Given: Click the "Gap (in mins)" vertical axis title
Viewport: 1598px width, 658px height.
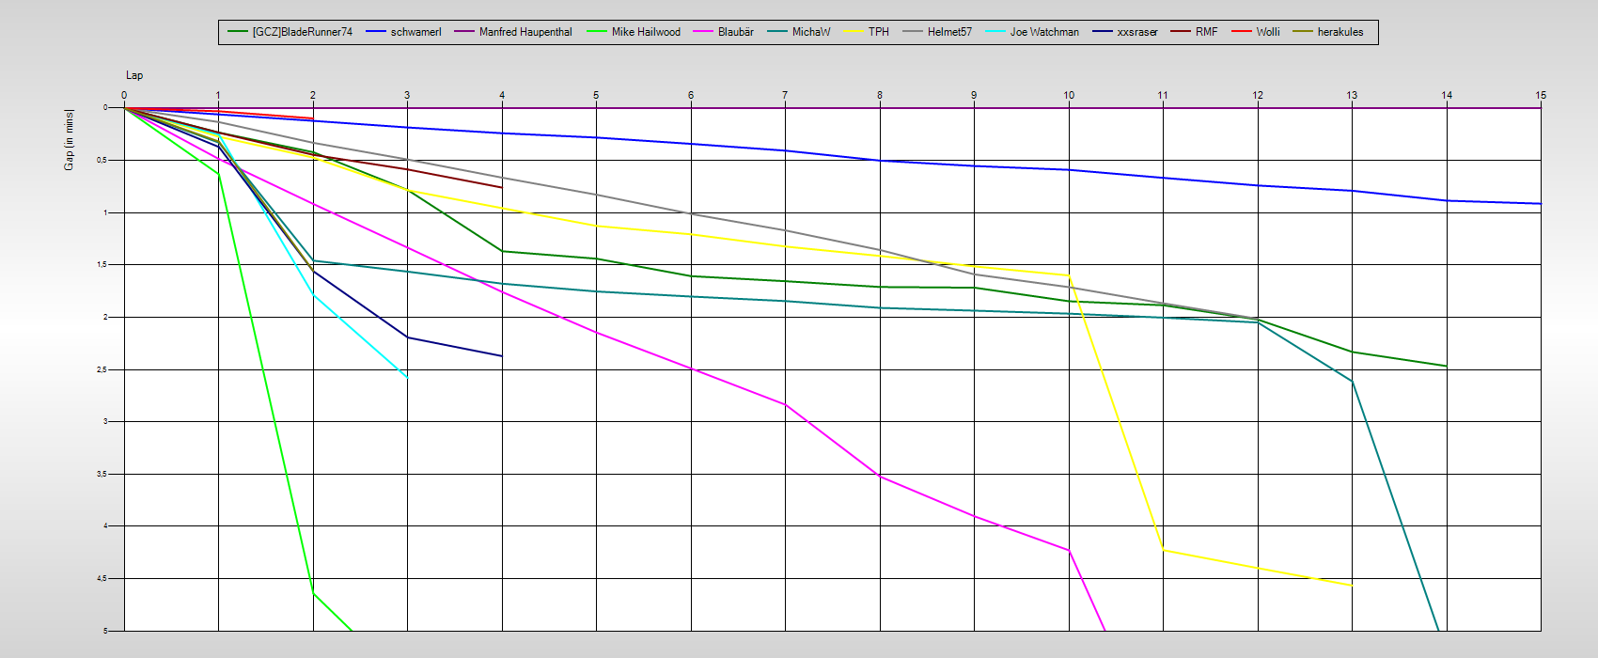Looking at the screenshot, I should click(x=69, y=140).
